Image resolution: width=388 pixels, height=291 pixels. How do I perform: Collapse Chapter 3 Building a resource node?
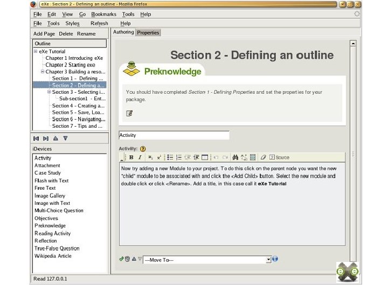(x=43, y=72)
